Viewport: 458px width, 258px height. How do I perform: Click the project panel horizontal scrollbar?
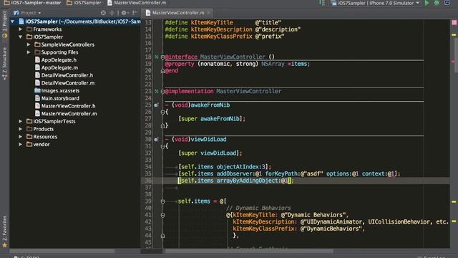(62, 251)
